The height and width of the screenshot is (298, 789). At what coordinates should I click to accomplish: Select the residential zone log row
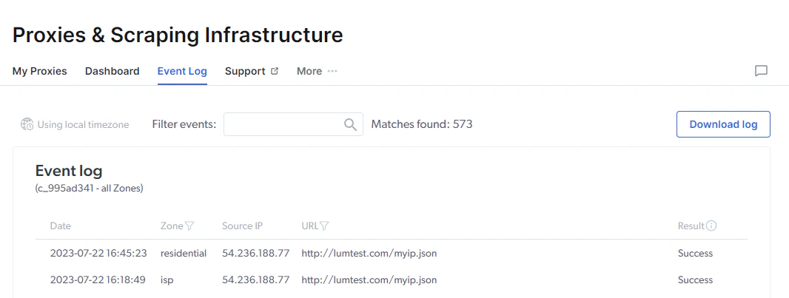[392, 254]
